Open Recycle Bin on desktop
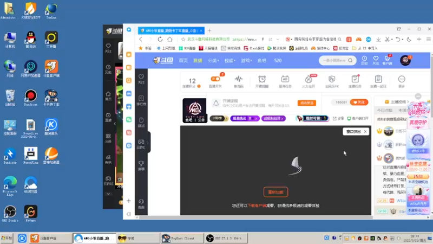The image size is (433, 244). pyautogui.click(x=10, y=98)
